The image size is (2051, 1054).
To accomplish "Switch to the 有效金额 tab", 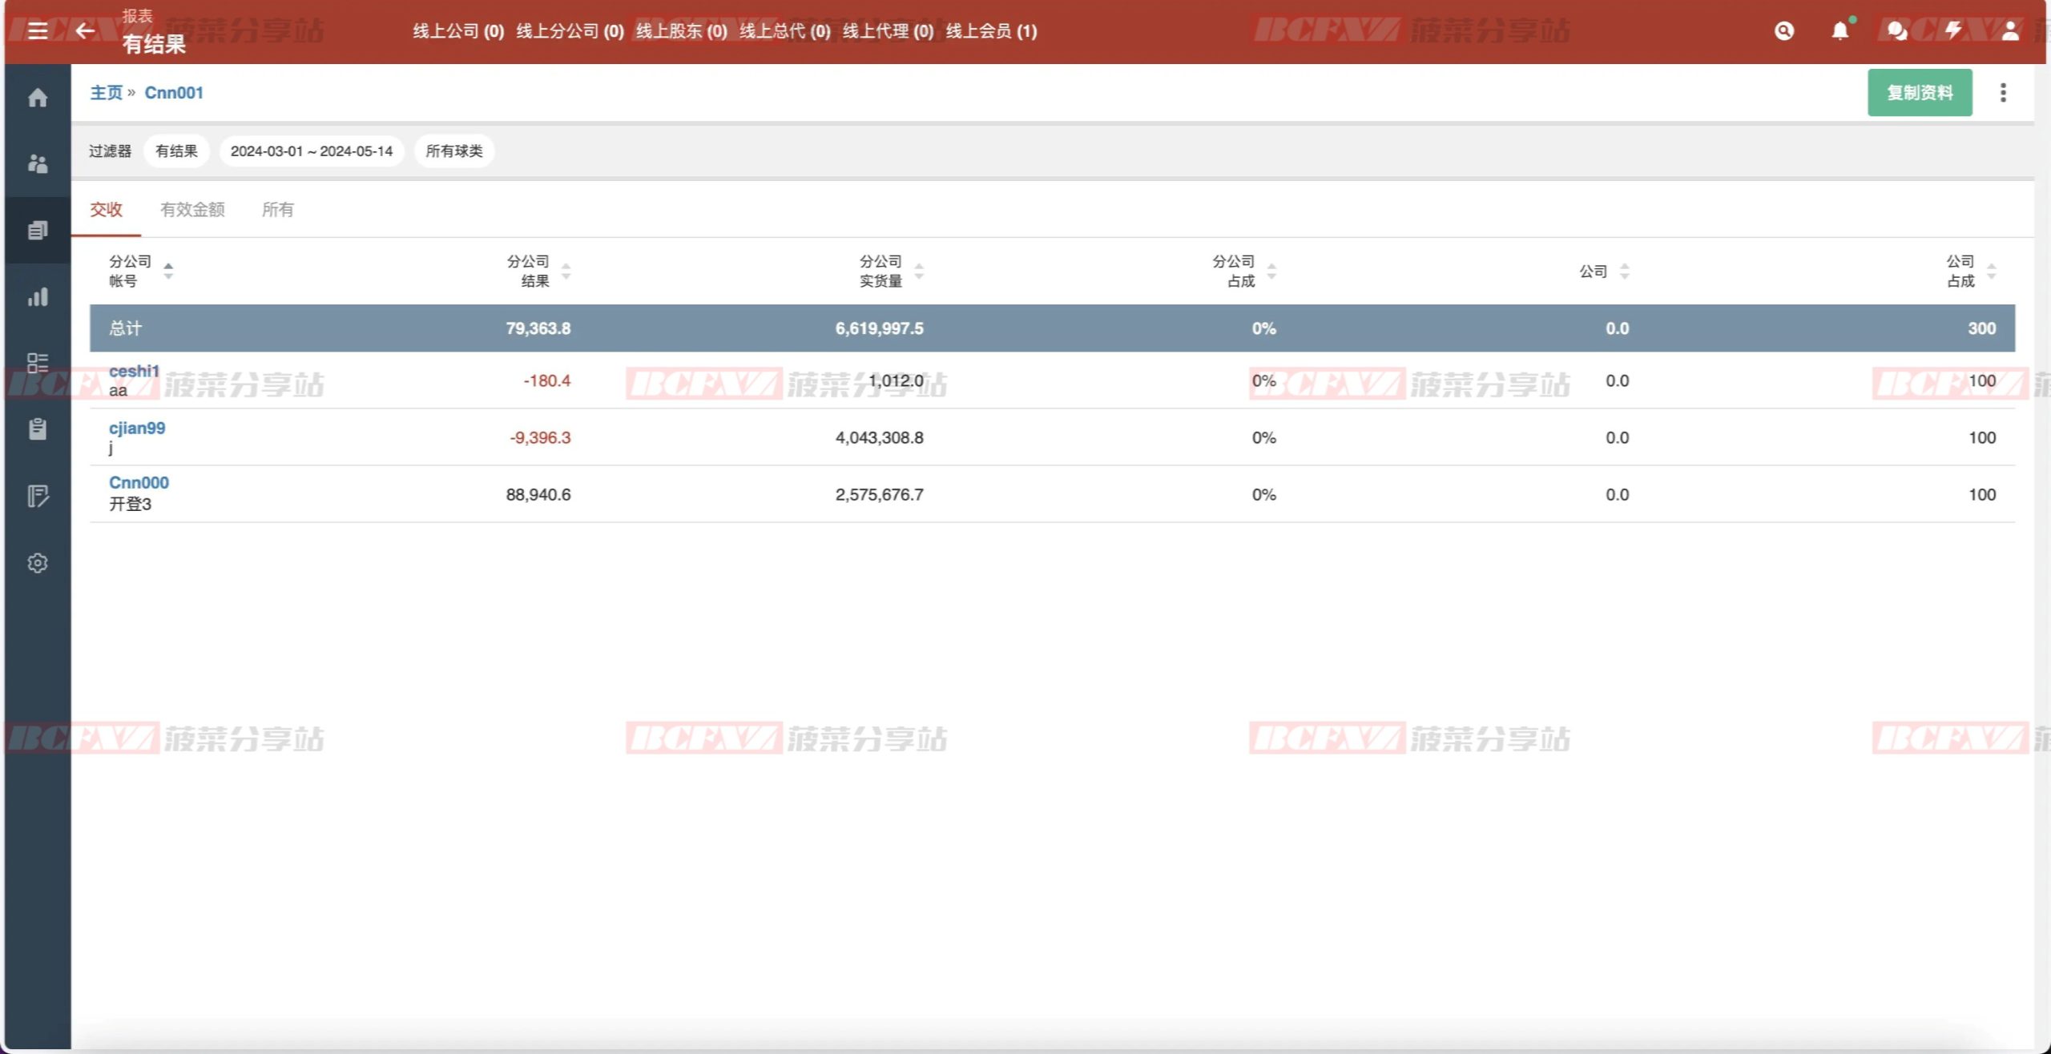I will click(192, 210).
